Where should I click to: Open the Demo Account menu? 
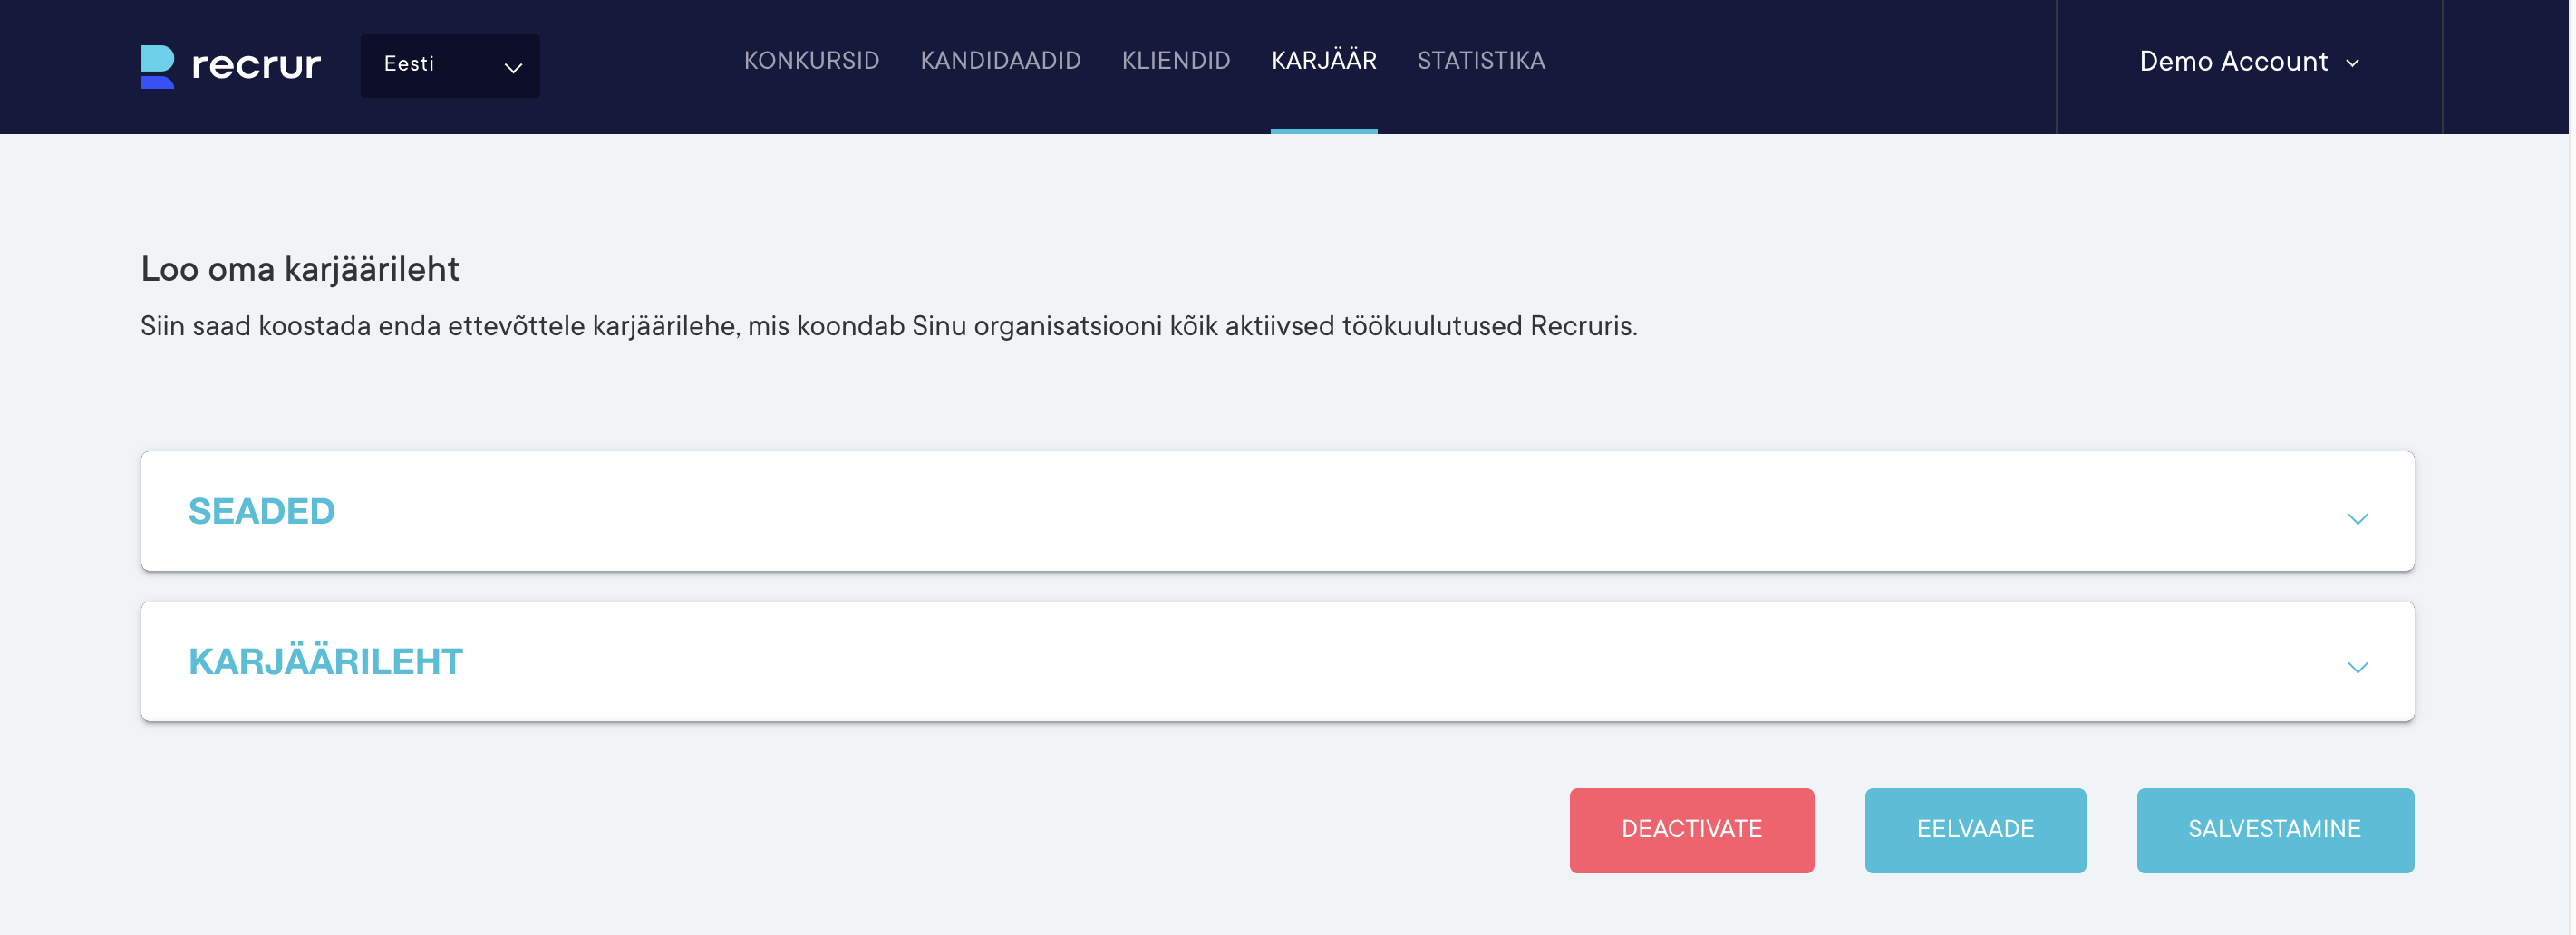pos(2234,62)
